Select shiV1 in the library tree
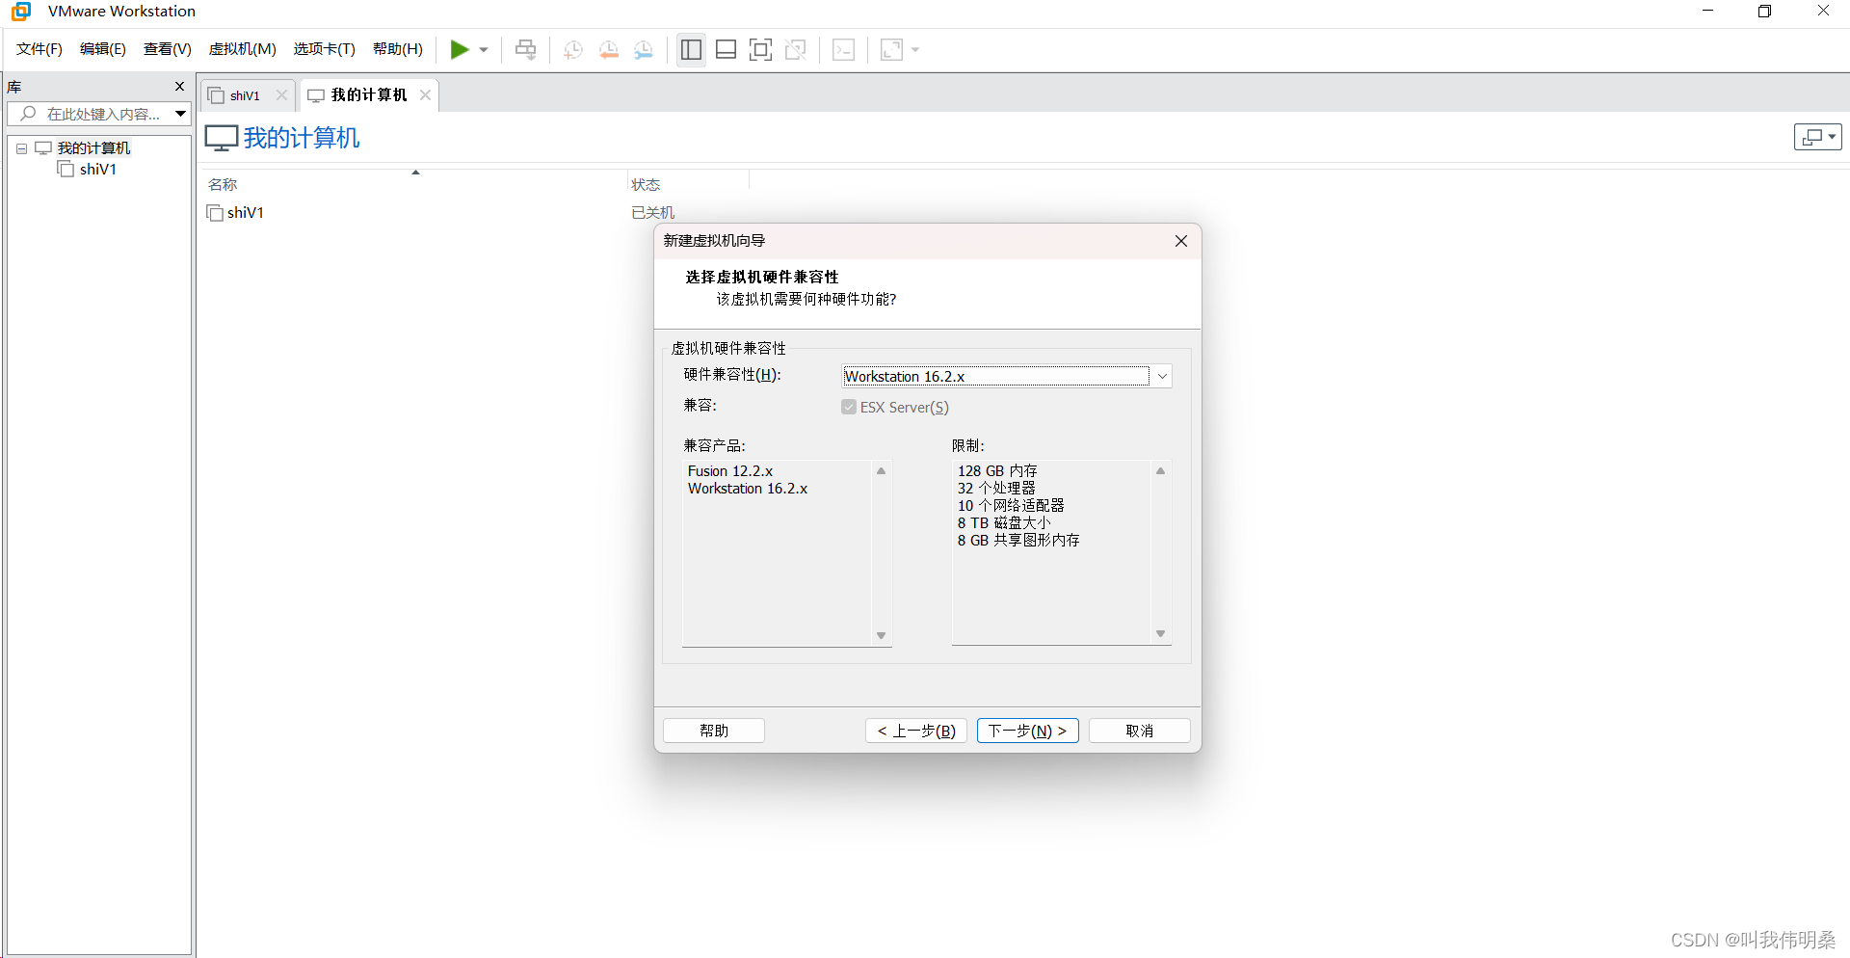This screenshot has width=1850, height=958. (97, 169)
